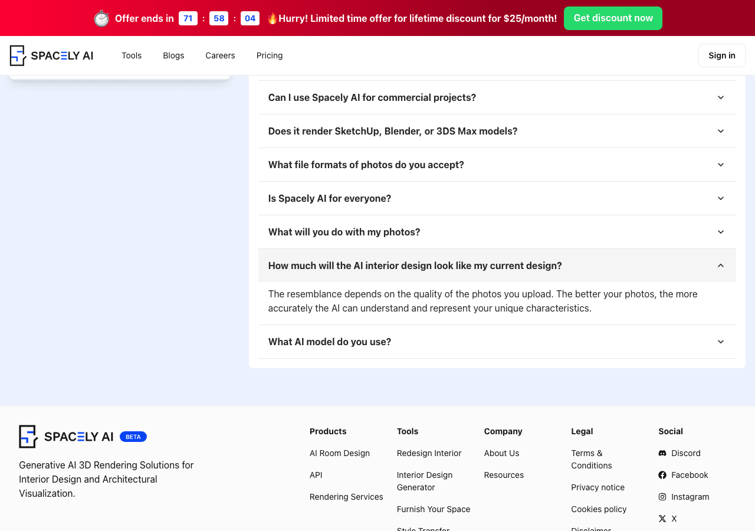Viewport: 755px width, 531px height.
Task: Click the BETA badge beside footer logo
Action: click(x=133, y=437)
